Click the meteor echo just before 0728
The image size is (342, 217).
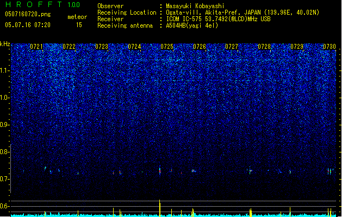(251, 171)
